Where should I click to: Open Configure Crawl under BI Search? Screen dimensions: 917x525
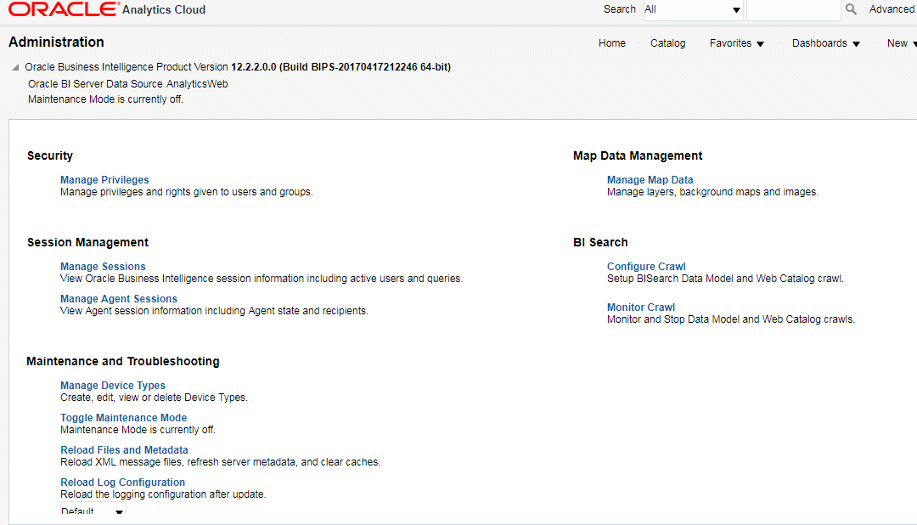click(x=646, y=267)
